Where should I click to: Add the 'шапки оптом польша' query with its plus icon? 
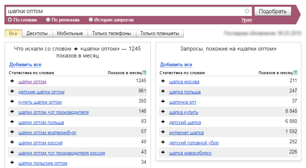12,122
